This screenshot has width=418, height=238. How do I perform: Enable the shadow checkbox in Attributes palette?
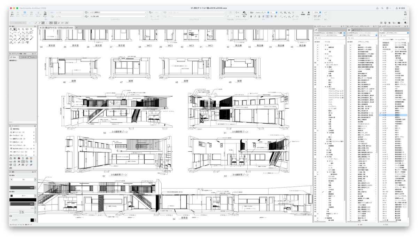[11, 220]
